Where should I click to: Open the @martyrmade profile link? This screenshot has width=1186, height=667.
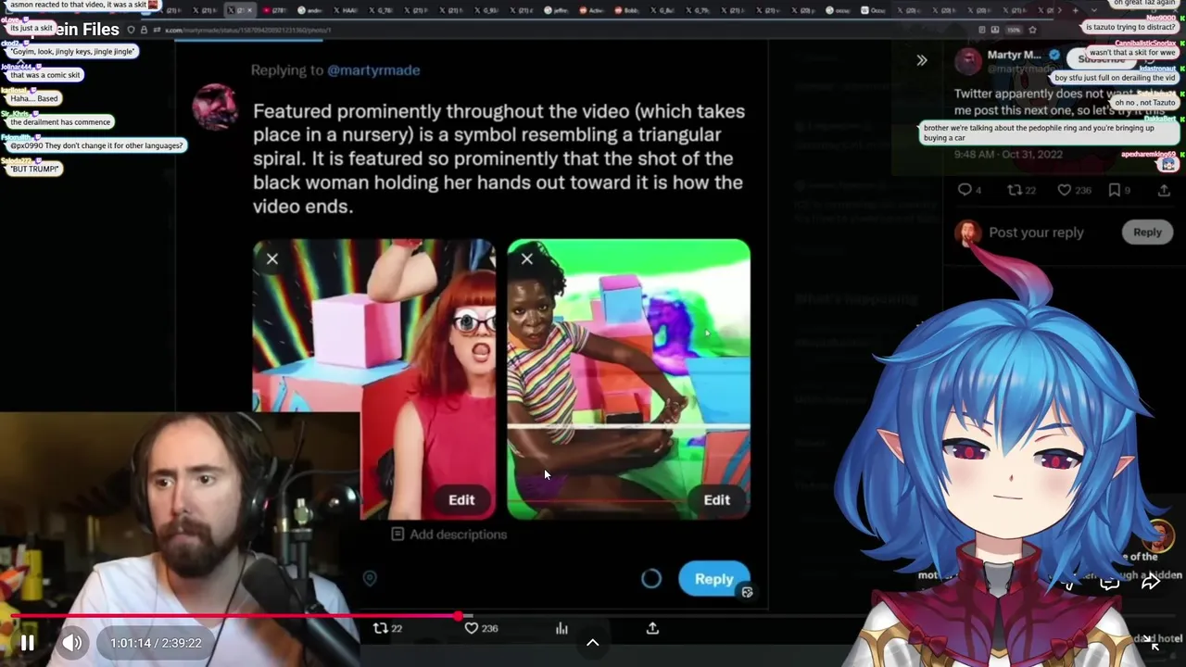click(373, 70)
